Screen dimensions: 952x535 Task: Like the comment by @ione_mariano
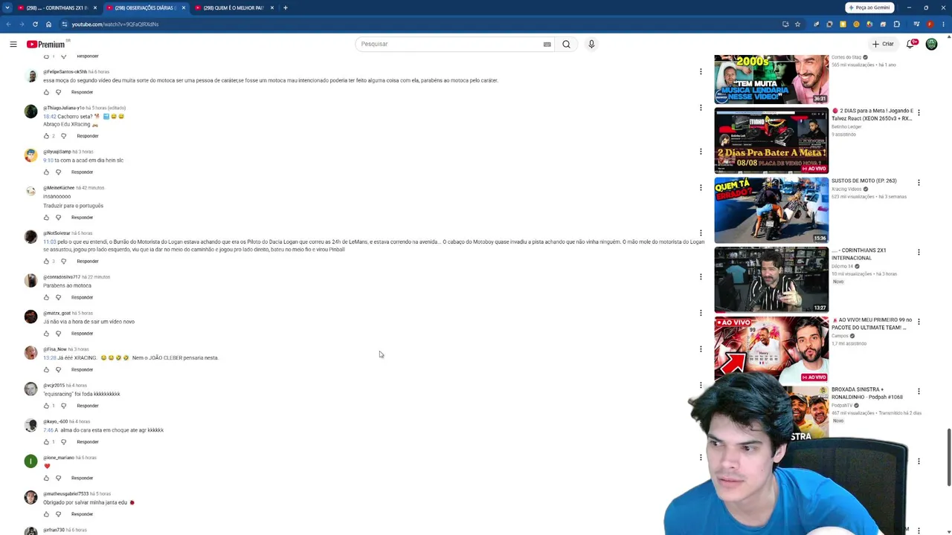tap(46, 478)
